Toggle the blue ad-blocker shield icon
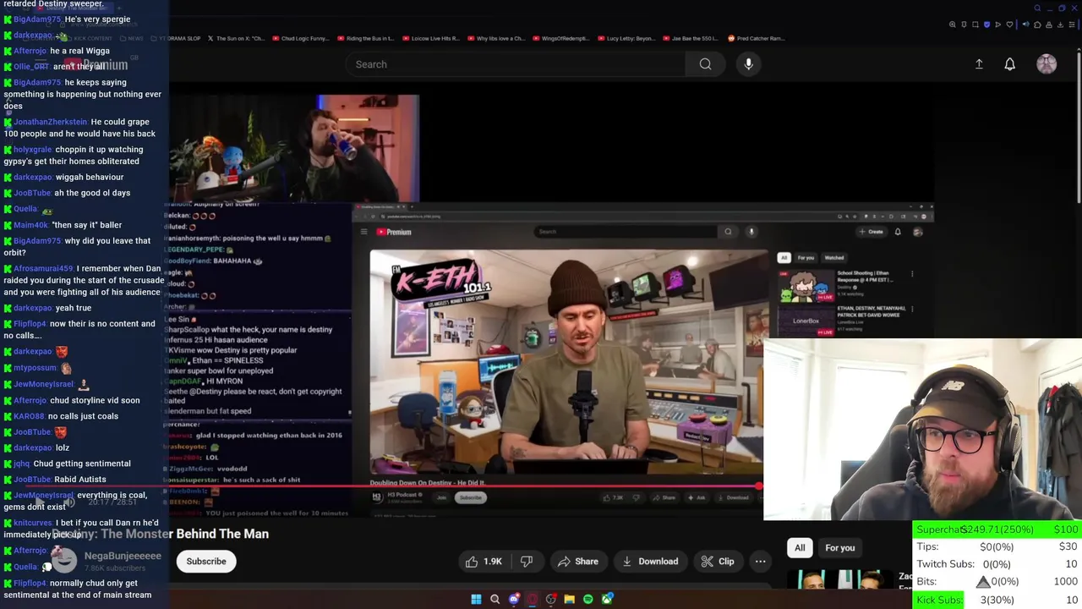 [986, 25]
